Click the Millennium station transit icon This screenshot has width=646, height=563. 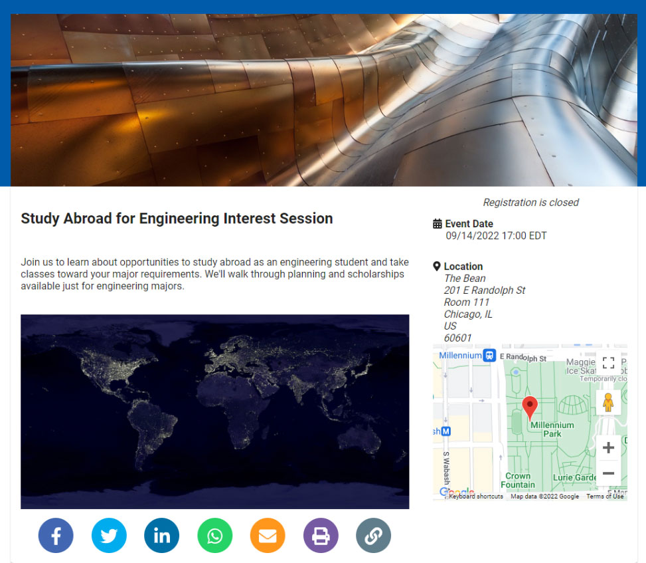coord(489,355)
